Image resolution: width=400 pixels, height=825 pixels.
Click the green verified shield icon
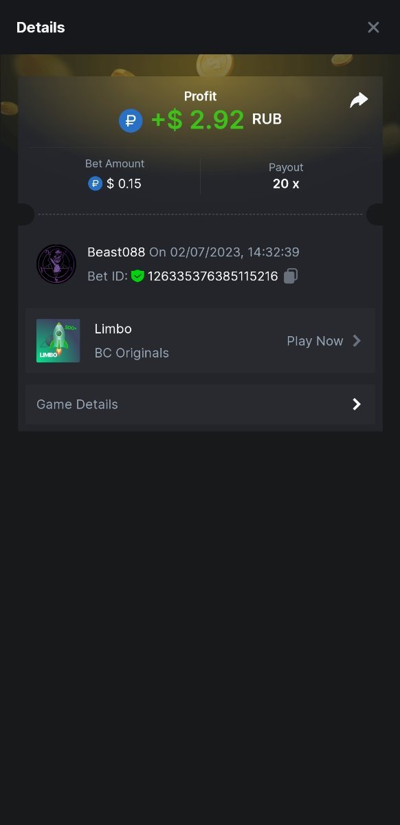click(x=137, y=276)
